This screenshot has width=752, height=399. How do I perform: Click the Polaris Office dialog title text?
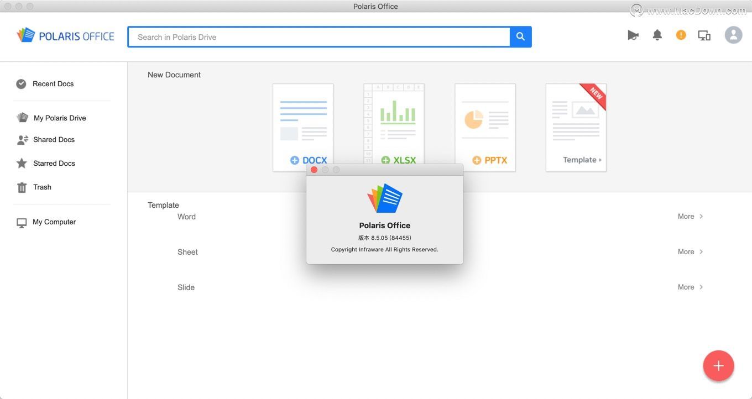(x=385, y=225)
